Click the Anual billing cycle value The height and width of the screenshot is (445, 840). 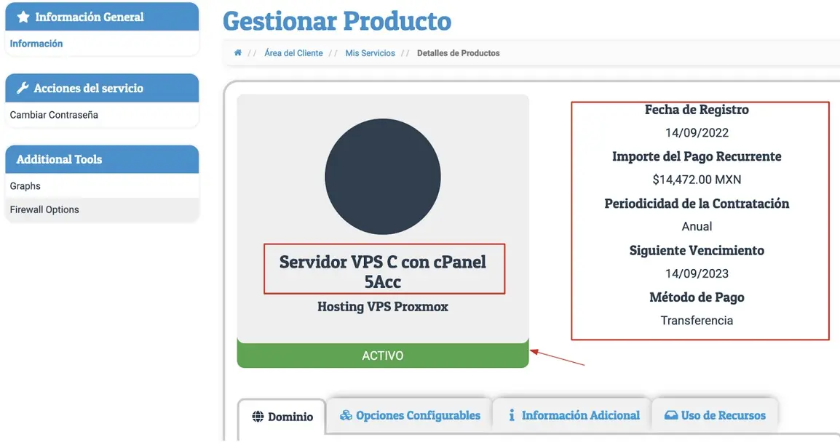click(x=697, y=226)
